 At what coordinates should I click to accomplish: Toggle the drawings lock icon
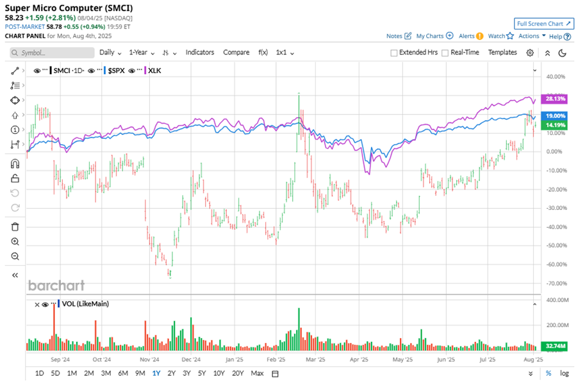tap(15, 178)
